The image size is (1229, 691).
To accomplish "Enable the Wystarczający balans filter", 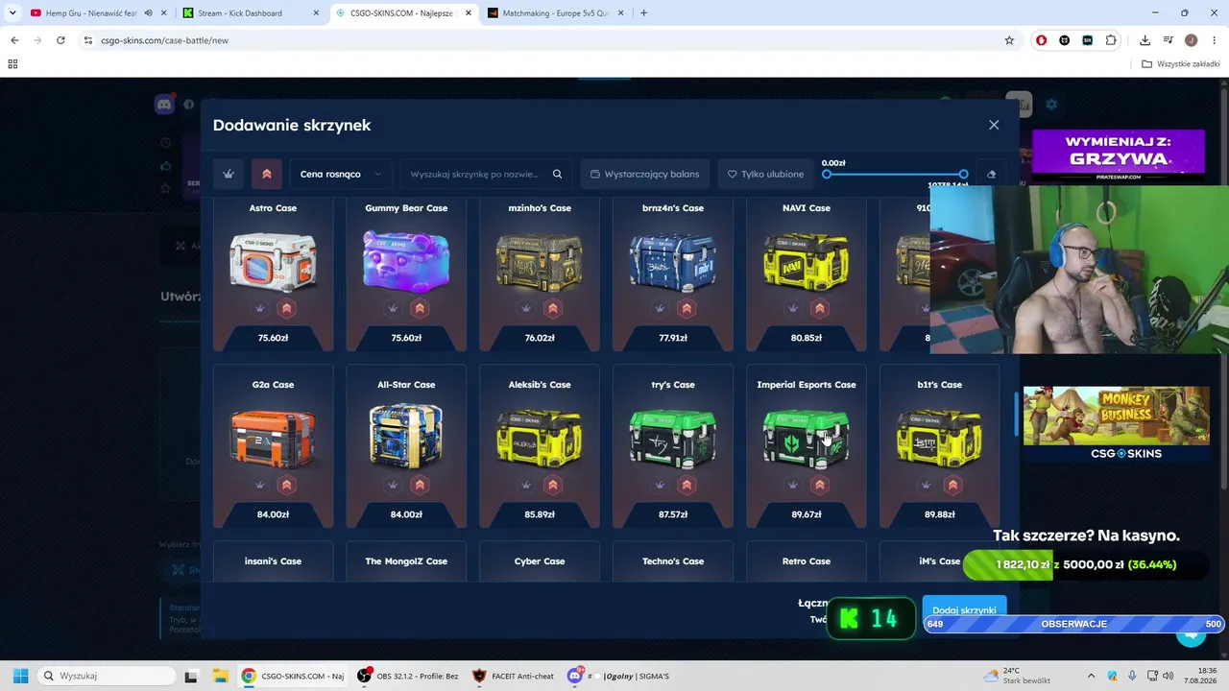I will (x=645, y=174).
